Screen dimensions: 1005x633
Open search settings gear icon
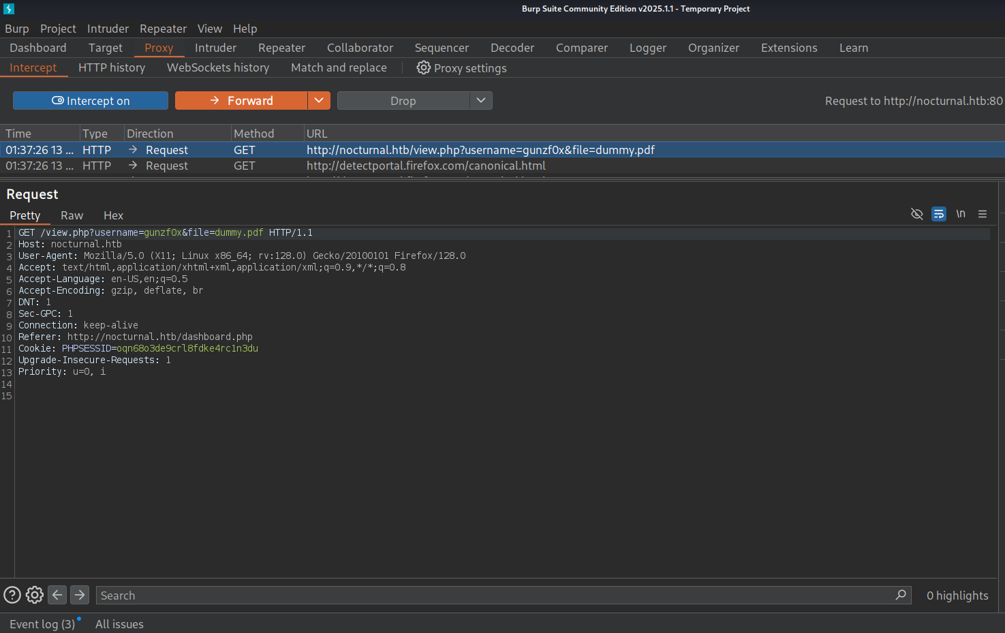[35, 595]
